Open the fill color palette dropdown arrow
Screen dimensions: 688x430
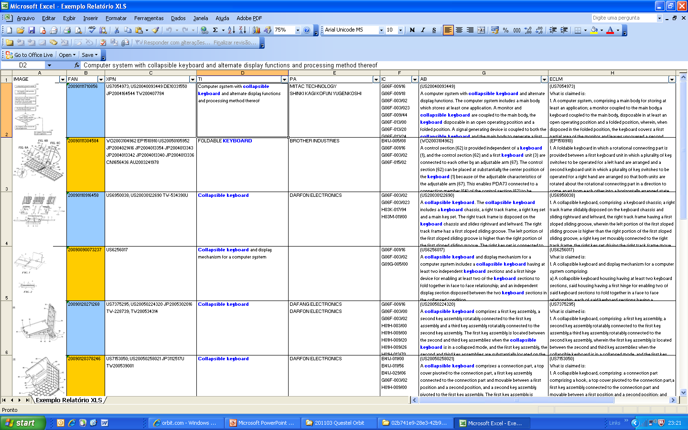coord(602,30)
